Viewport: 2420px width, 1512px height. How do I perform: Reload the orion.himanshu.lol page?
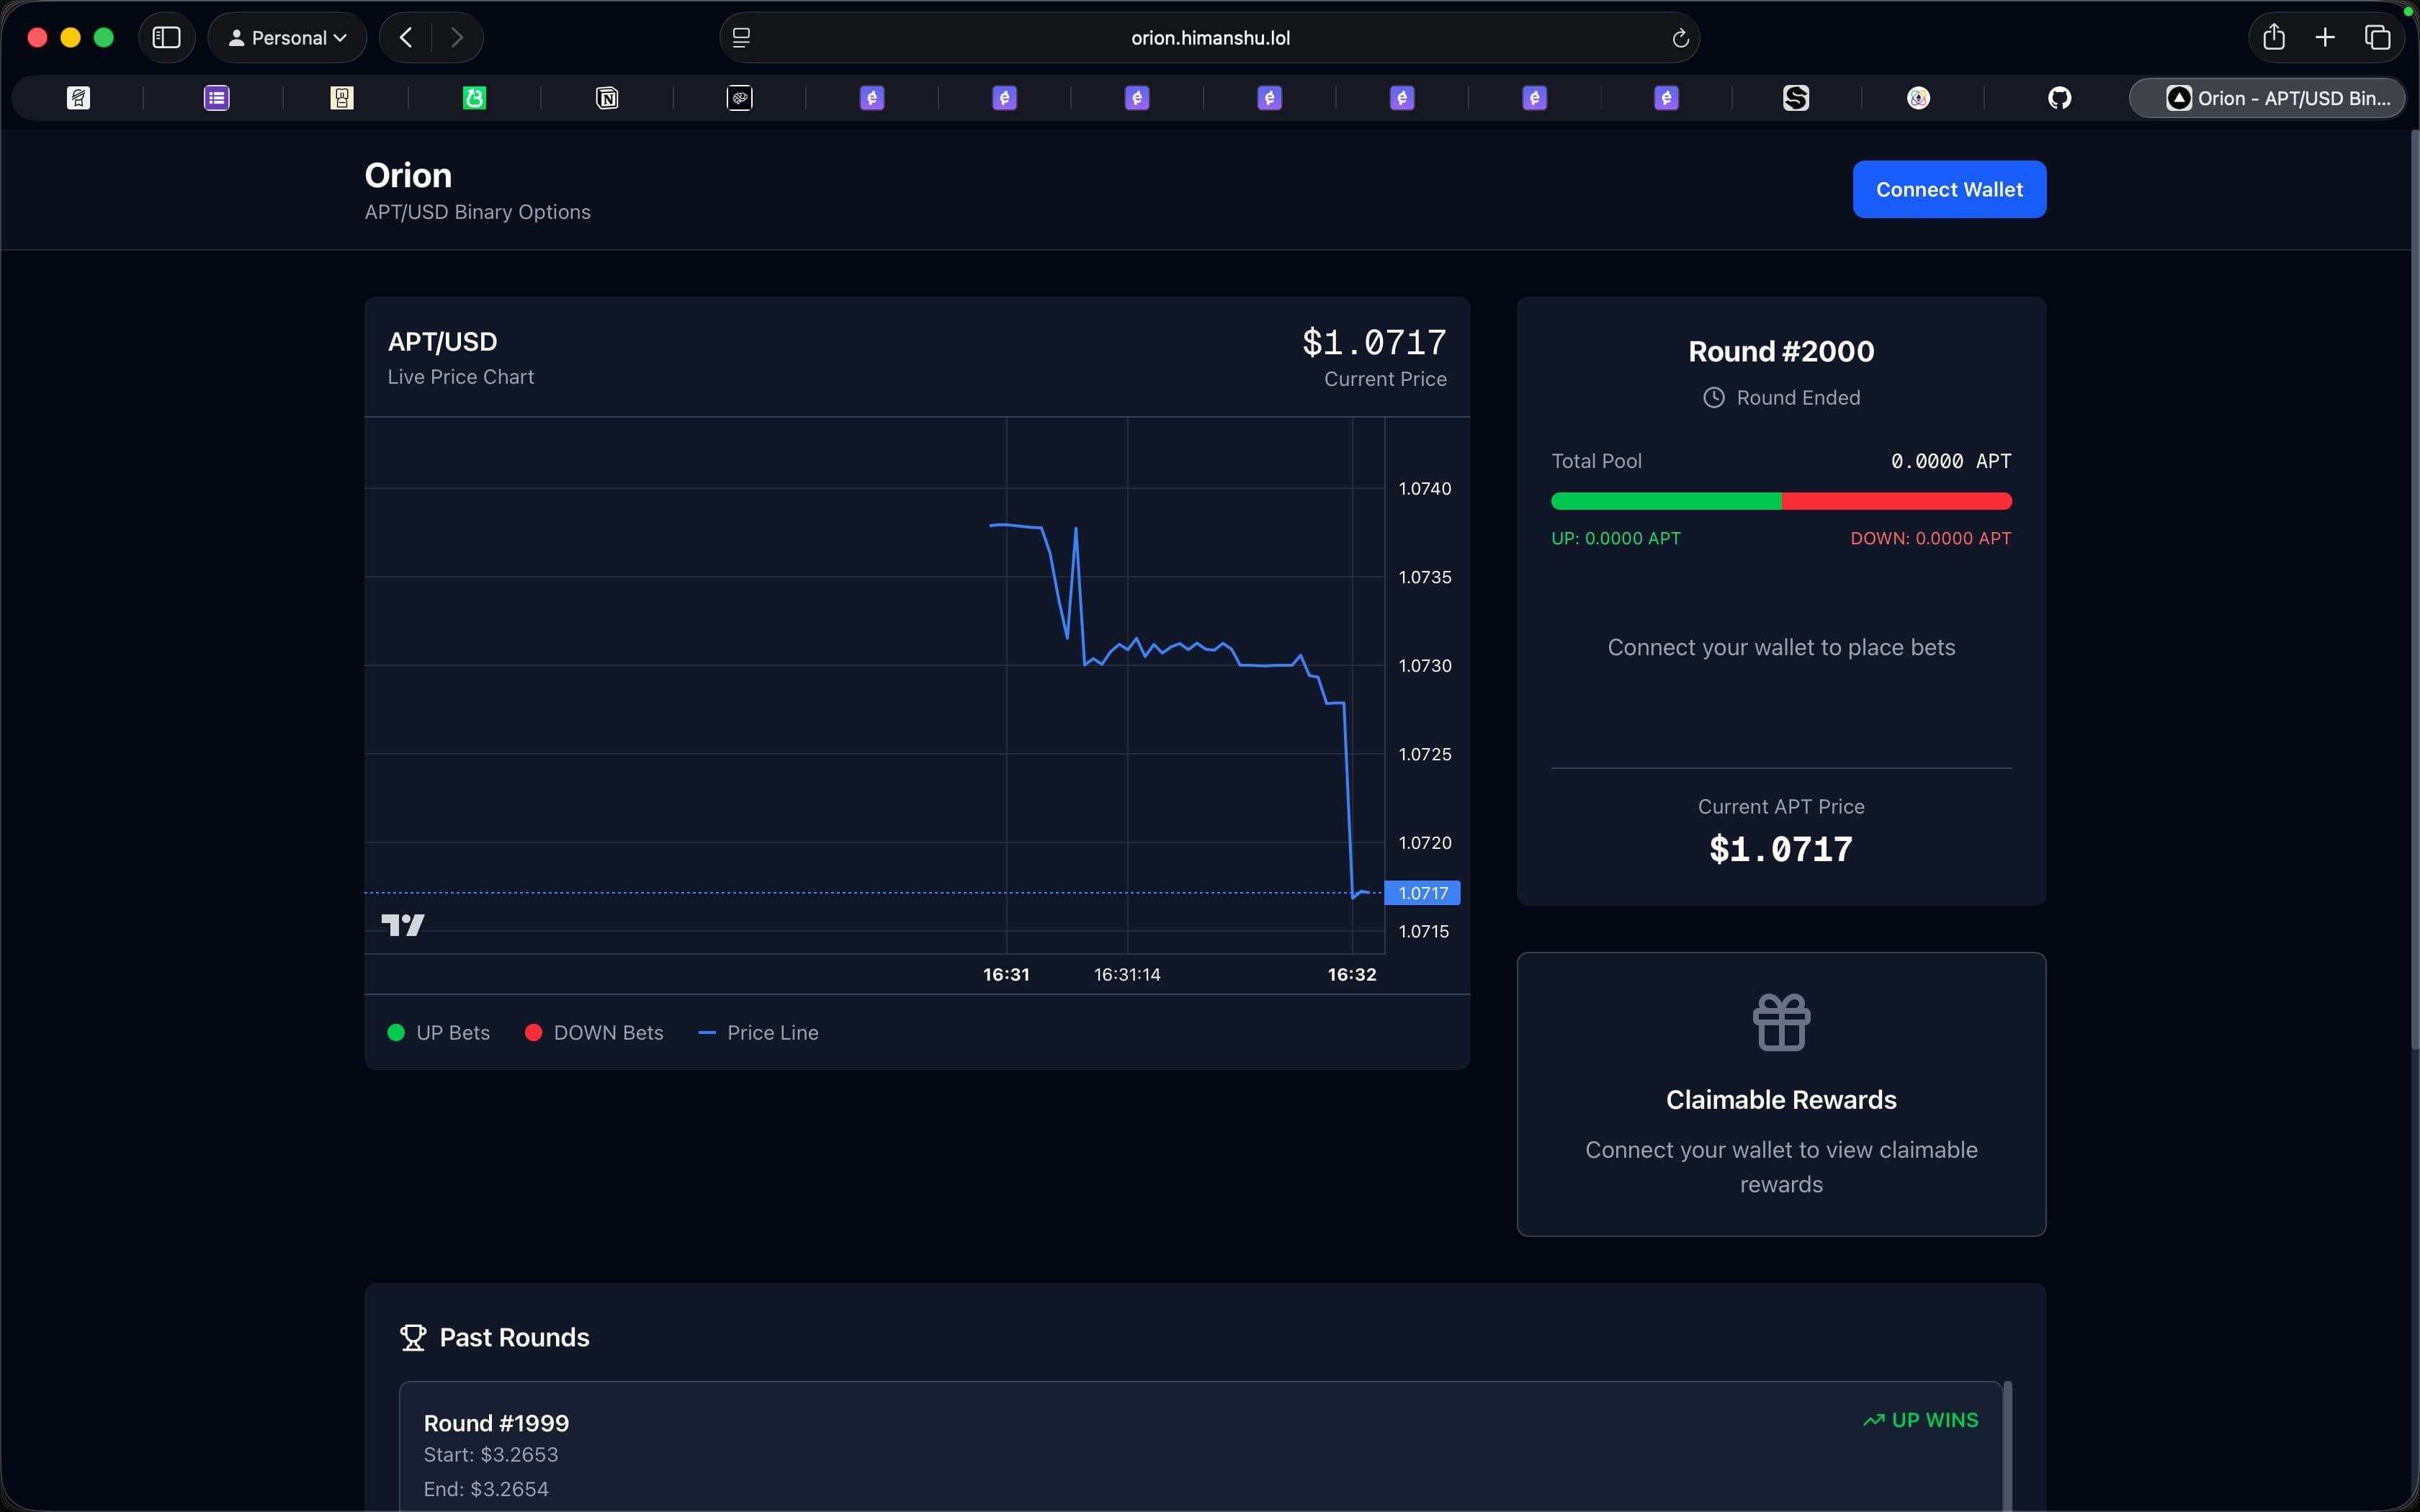1680,38
